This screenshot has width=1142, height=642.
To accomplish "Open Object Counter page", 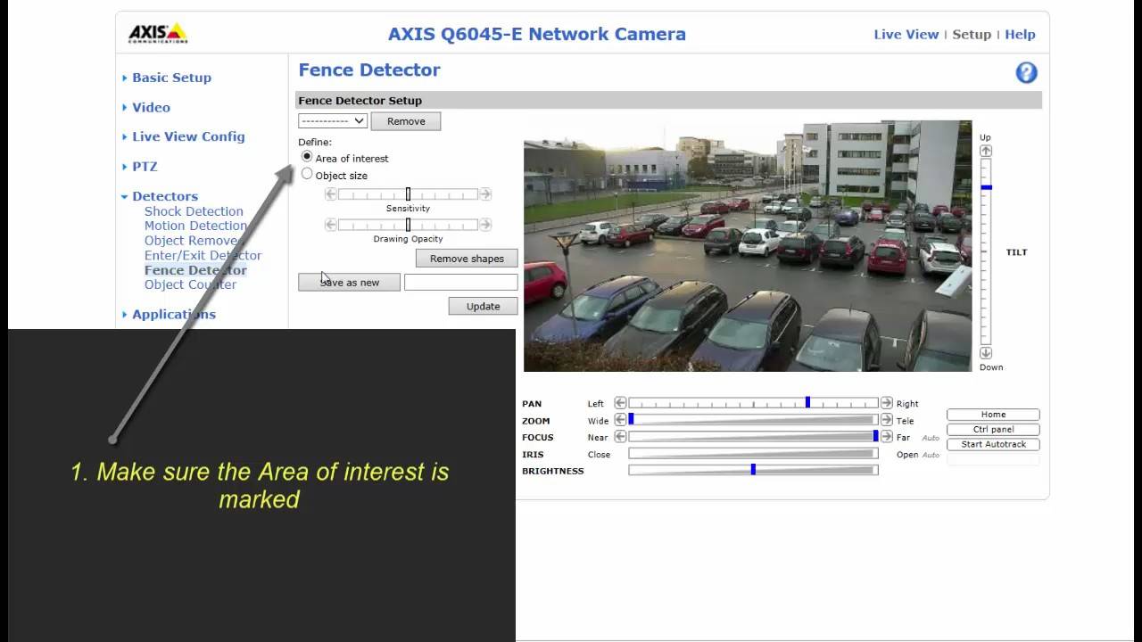I will [190, 284].
